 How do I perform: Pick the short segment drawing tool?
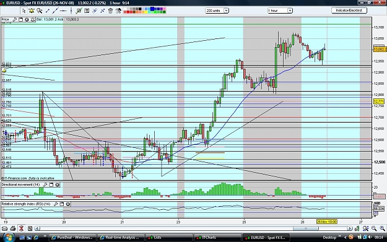click(x=48, y=11)
